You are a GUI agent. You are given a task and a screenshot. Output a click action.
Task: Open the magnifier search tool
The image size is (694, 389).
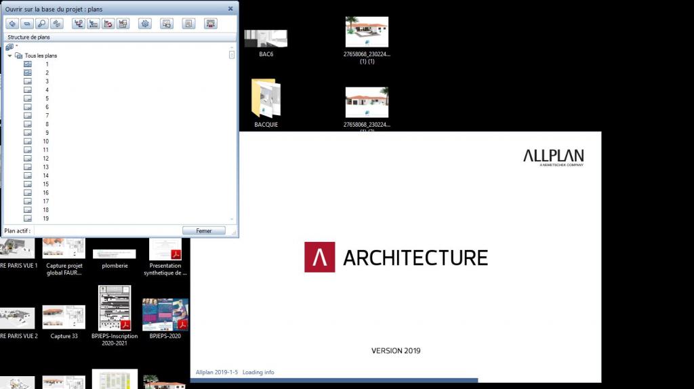click(41, 24)
